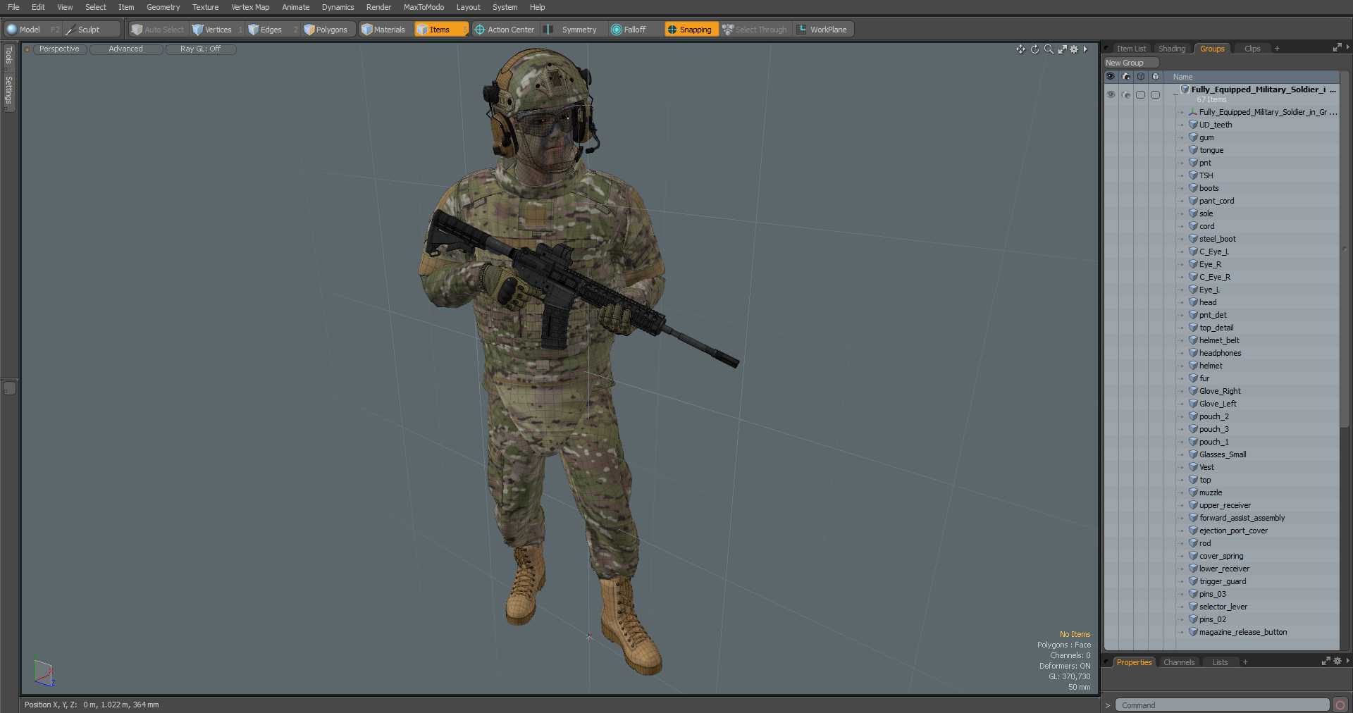Viewport: 1353px width, 713px height.
Task: Select the Glove_Right mesh item
Action: tap(1220, 391)
